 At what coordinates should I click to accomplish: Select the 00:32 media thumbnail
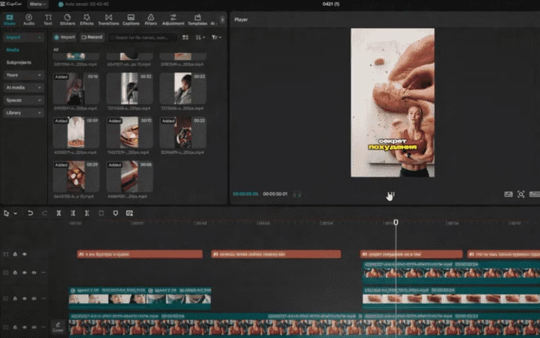[129, 89]
